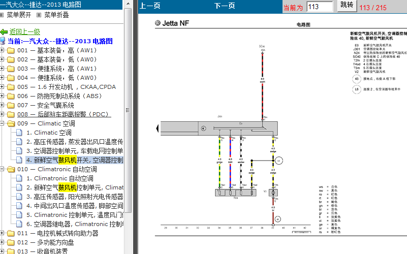Collapse the 010 Climatronic 自动空调 node
The image size is (407, 254).
(x=2, y=169)
